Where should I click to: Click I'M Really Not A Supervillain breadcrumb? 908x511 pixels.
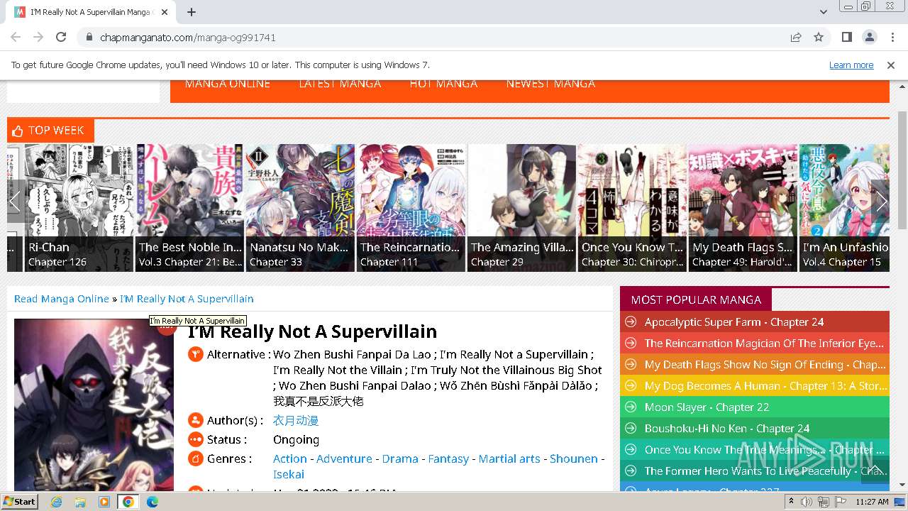187,299
